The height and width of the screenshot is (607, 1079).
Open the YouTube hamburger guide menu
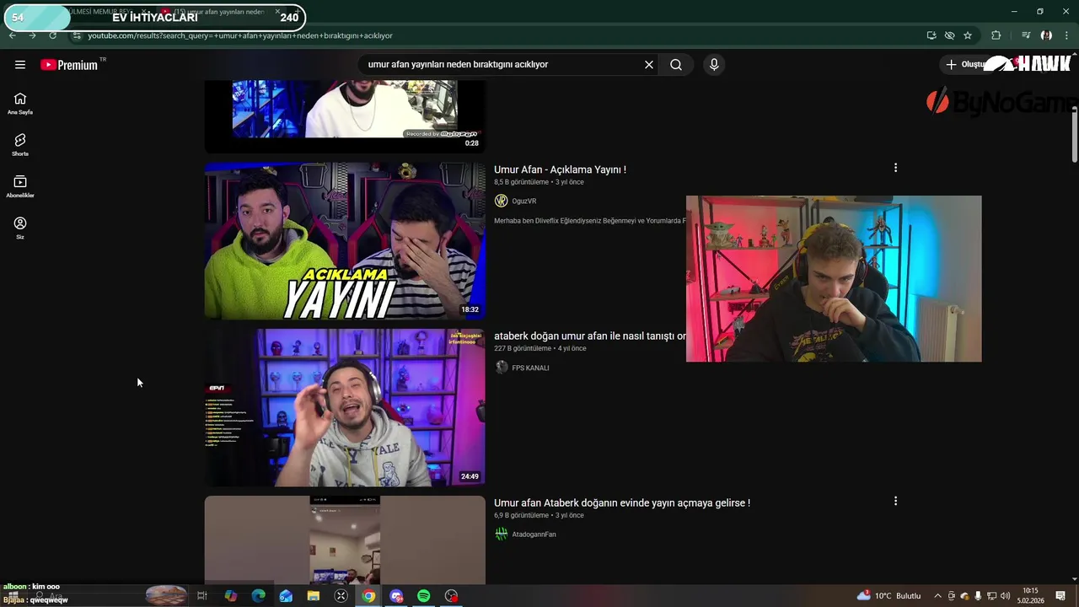click(20, 65)
